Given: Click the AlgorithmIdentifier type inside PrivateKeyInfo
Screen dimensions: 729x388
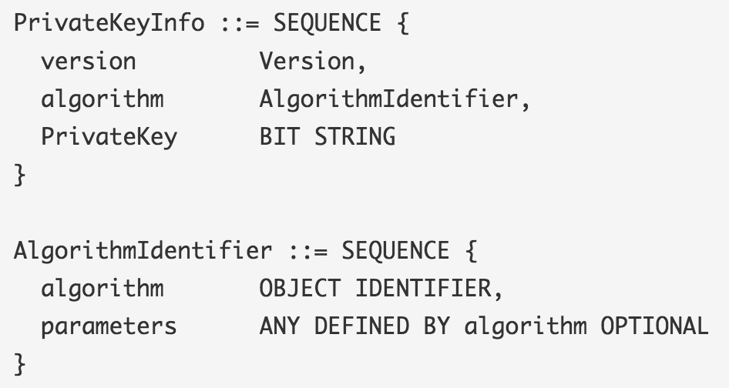Looking at the screenshot, I should point(388,99).
